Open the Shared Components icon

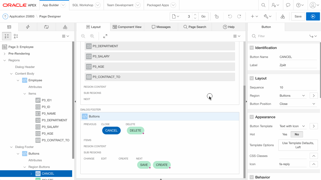[x=282, y=16]
